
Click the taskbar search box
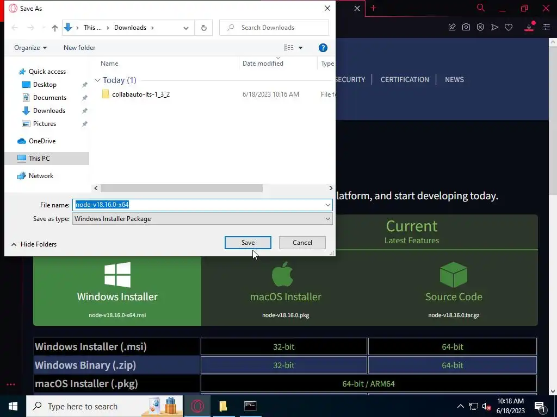[104, 406]
